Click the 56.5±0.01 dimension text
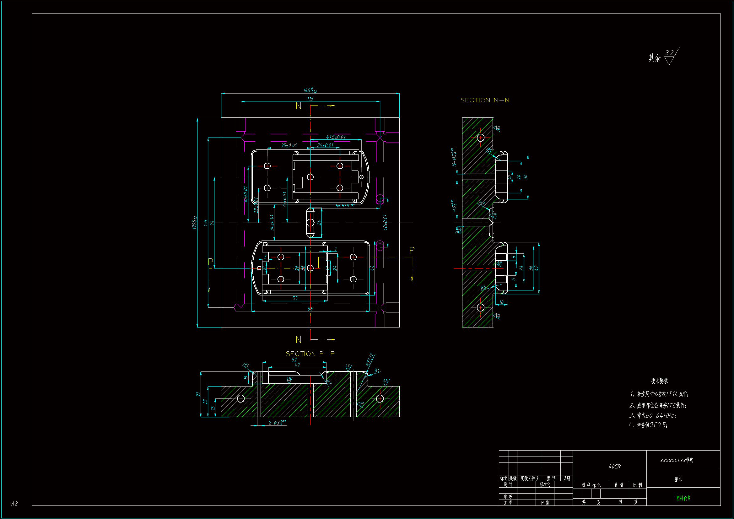 point(345,206)
